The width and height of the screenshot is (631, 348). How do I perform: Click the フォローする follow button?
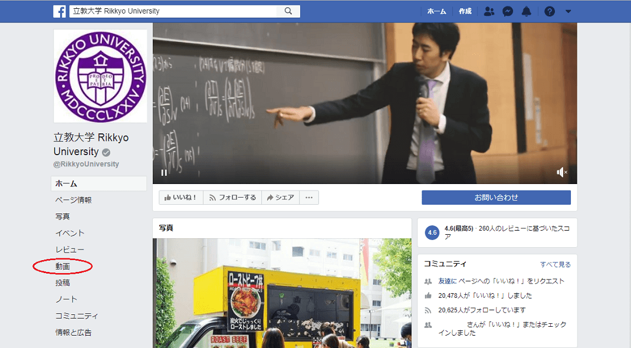coord(232,198)
